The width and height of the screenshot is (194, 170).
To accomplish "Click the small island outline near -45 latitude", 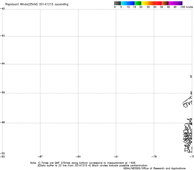I will (191, 76).
